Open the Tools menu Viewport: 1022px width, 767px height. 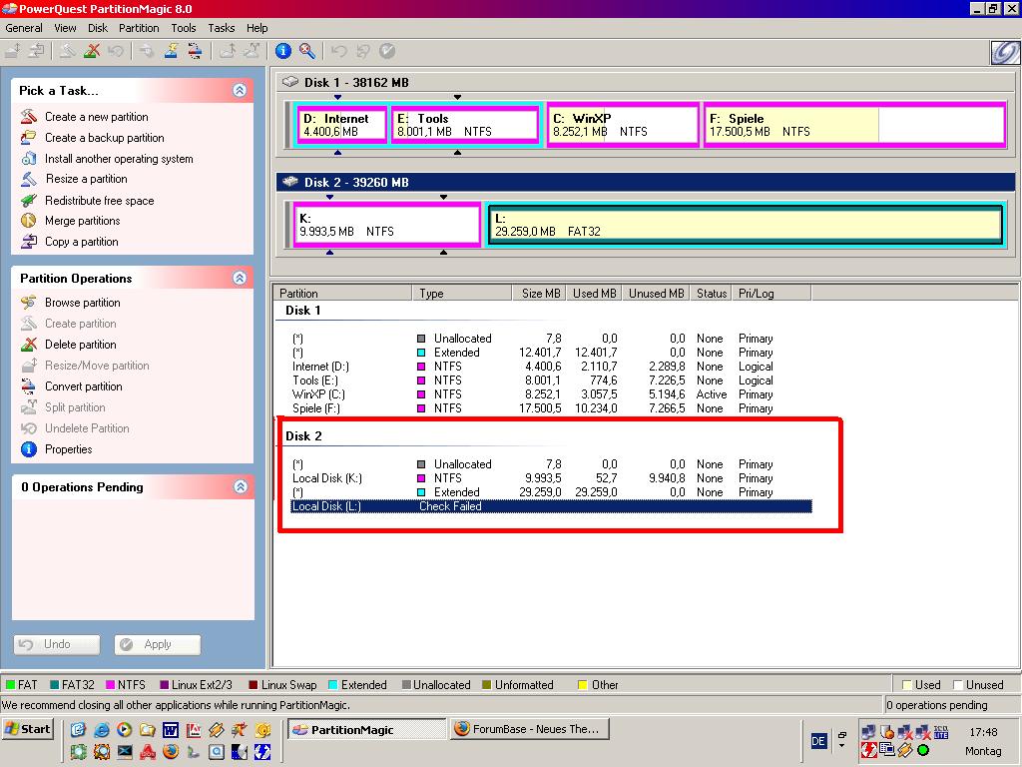[x=184, y=28]
